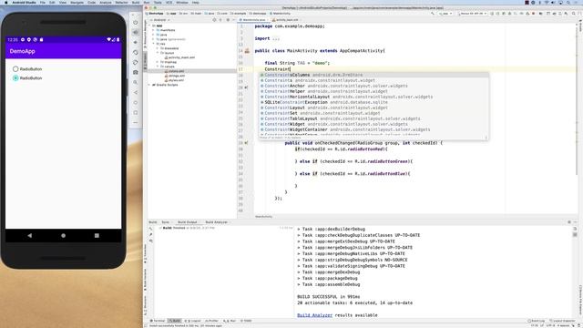Choose ConstraintWidget from autocomplete list

tap(373, 124)
